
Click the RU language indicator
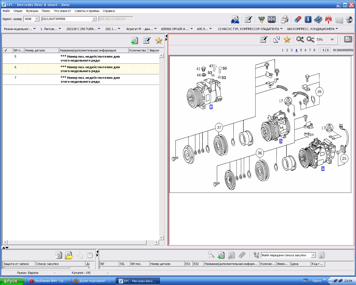[305, 281]
